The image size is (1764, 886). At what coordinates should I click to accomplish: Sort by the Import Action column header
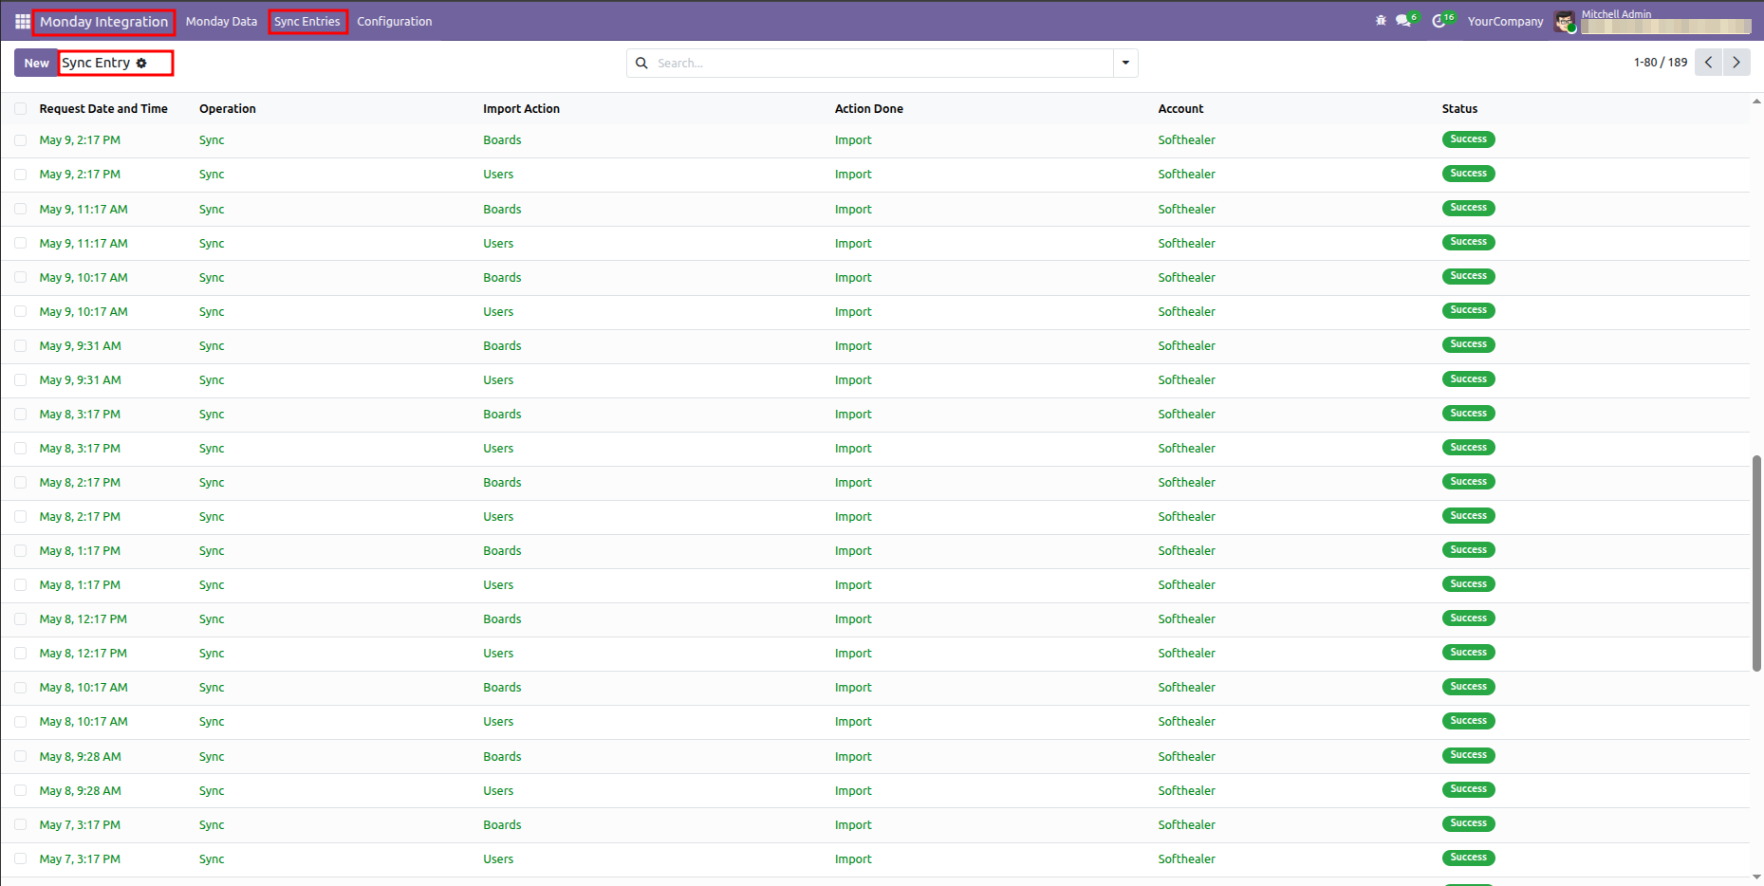point(521,109)
